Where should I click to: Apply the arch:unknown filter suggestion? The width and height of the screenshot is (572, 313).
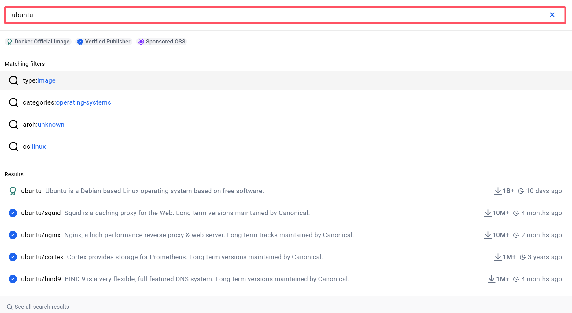click(x=43, y=125)
